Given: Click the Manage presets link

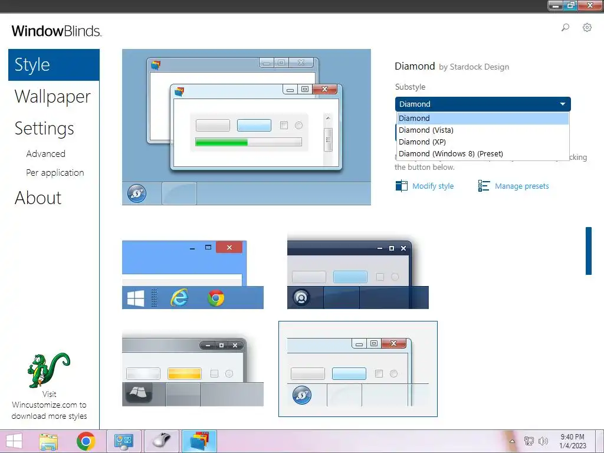Looking at the screenshot, I should [522, 186].
